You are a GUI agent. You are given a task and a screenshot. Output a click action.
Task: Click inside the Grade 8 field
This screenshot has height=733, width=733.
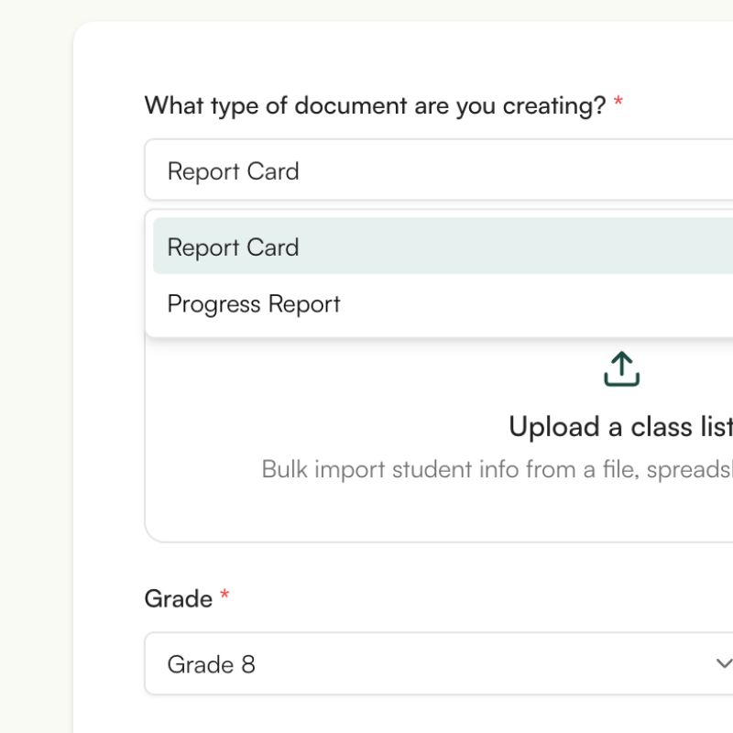(366, 663)
